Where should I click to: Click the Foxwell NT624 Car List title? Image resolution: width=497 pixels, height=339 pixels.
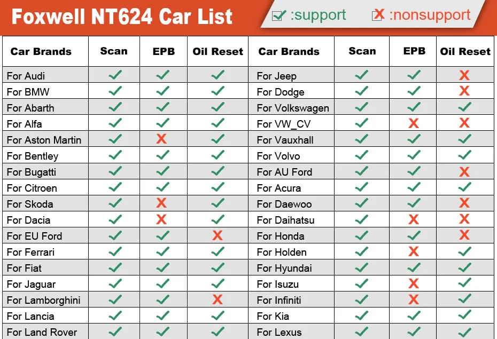122,17
